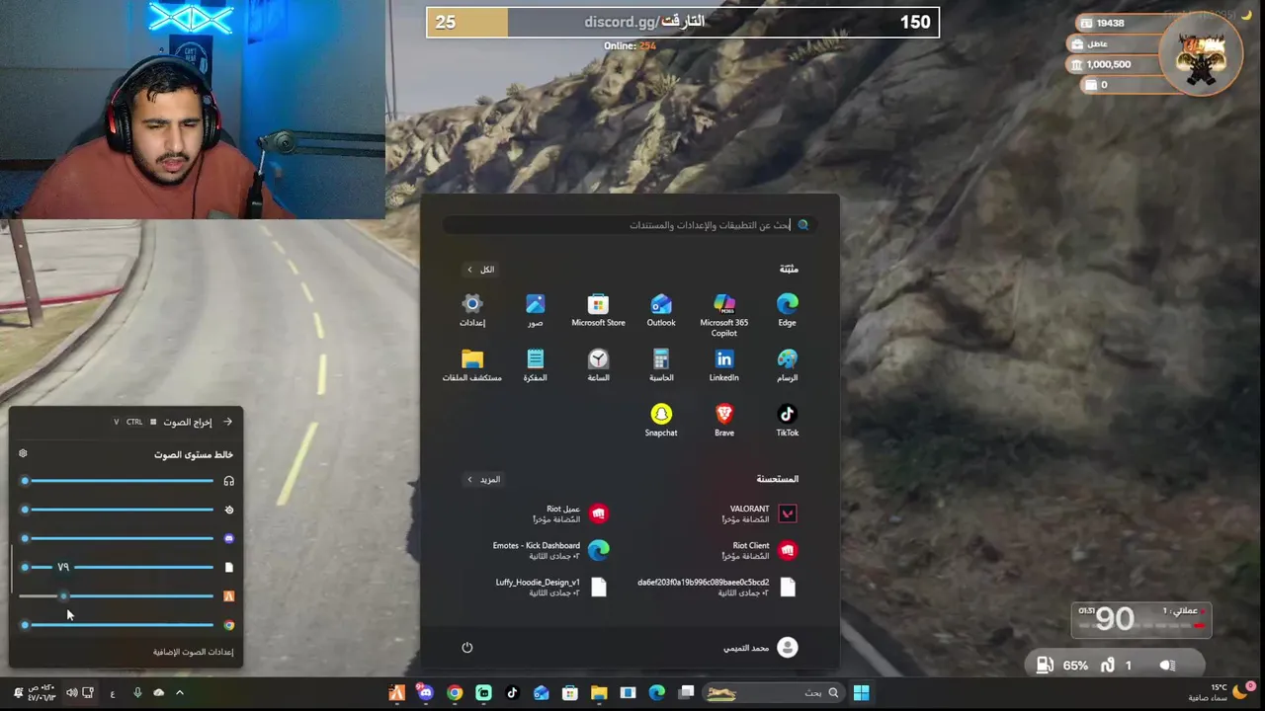Open the Notepad (المفكرة) pinned app

[535, 365]
